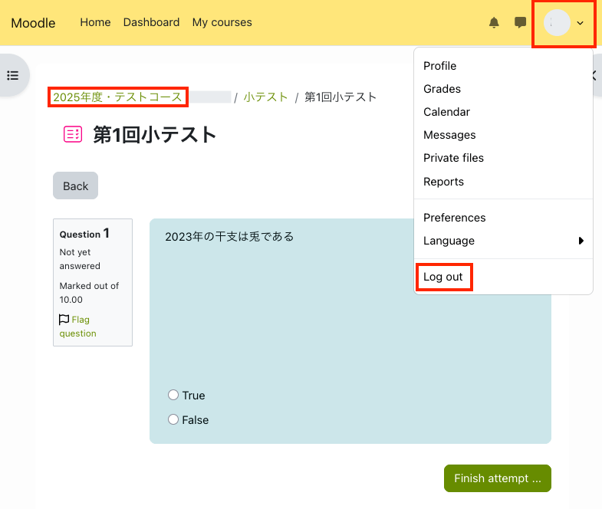
Task: Go to the 小テスト breadcrumb link
Action: [265, 97]
